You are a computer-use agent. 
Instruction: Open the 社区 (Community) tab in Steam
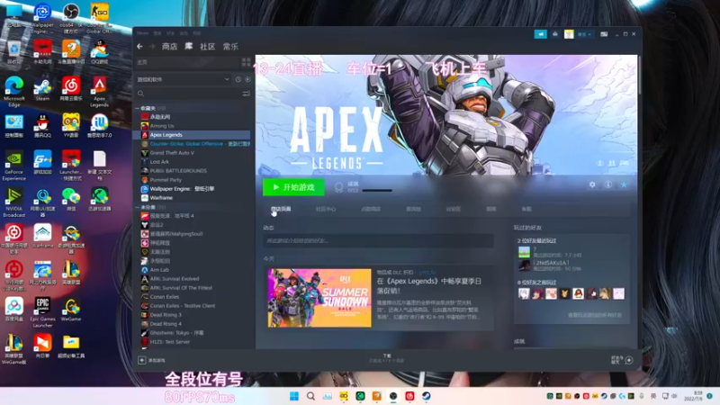point(208,47)
